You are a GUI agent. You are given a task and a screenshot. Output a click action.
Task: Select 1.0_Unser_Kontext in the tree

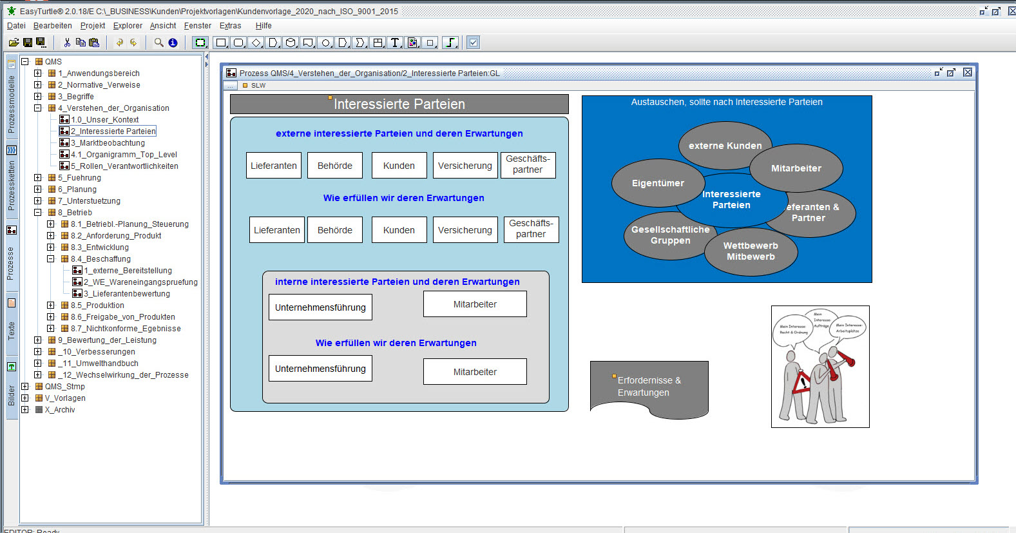click(104, 120)
